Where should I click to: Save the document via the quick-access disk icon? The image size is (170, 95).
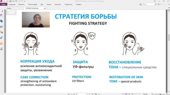[7, 1]
